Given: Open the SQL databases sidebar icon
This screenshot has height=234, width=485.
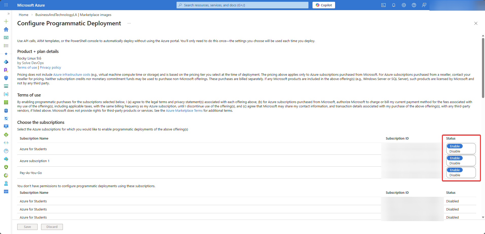Looking at the screenshot, I should (x=6, y=110).
